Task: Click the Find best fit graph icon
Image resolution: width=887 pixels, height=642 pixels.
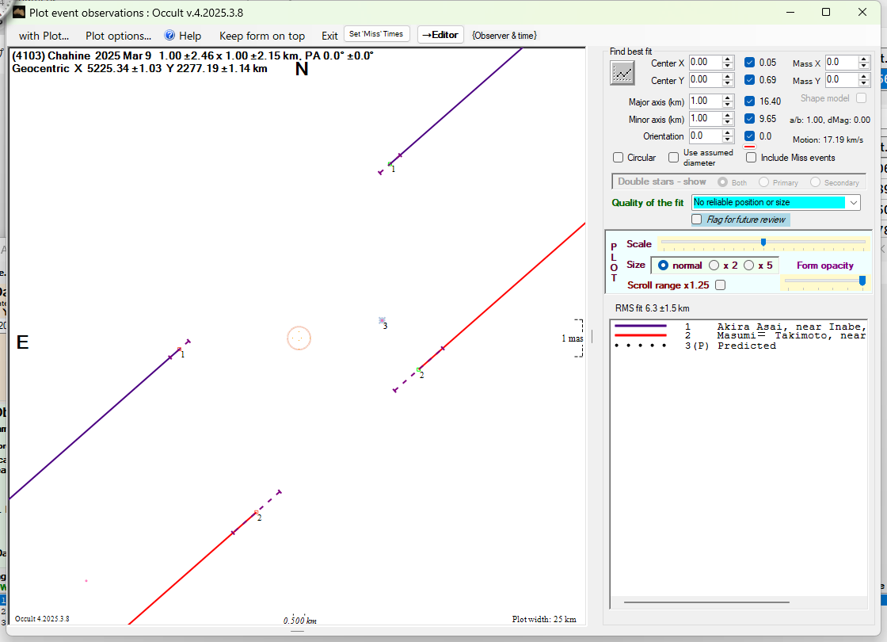Action: click(x=623, y=72)
